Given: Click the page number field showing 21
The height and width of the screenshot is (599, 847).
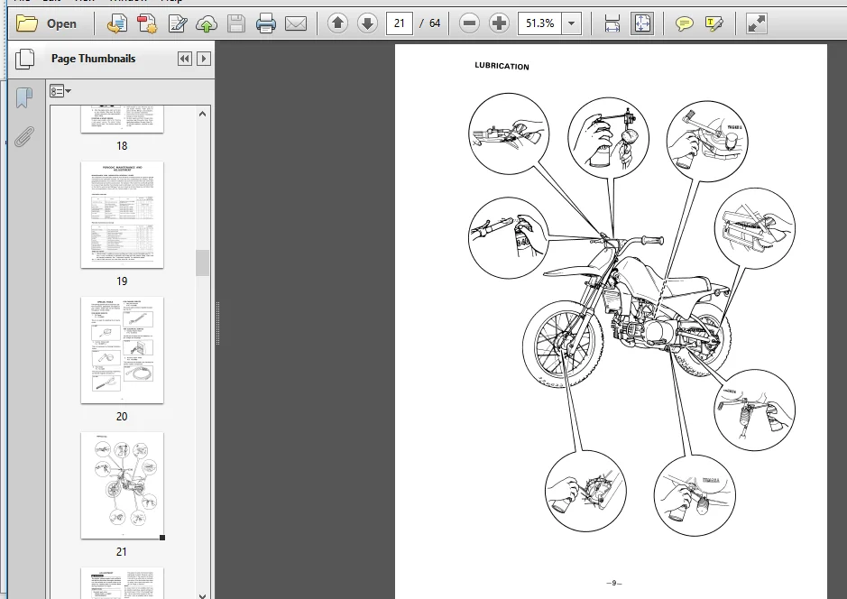Looking at the screenshot, I should click(x=400, y=23).
